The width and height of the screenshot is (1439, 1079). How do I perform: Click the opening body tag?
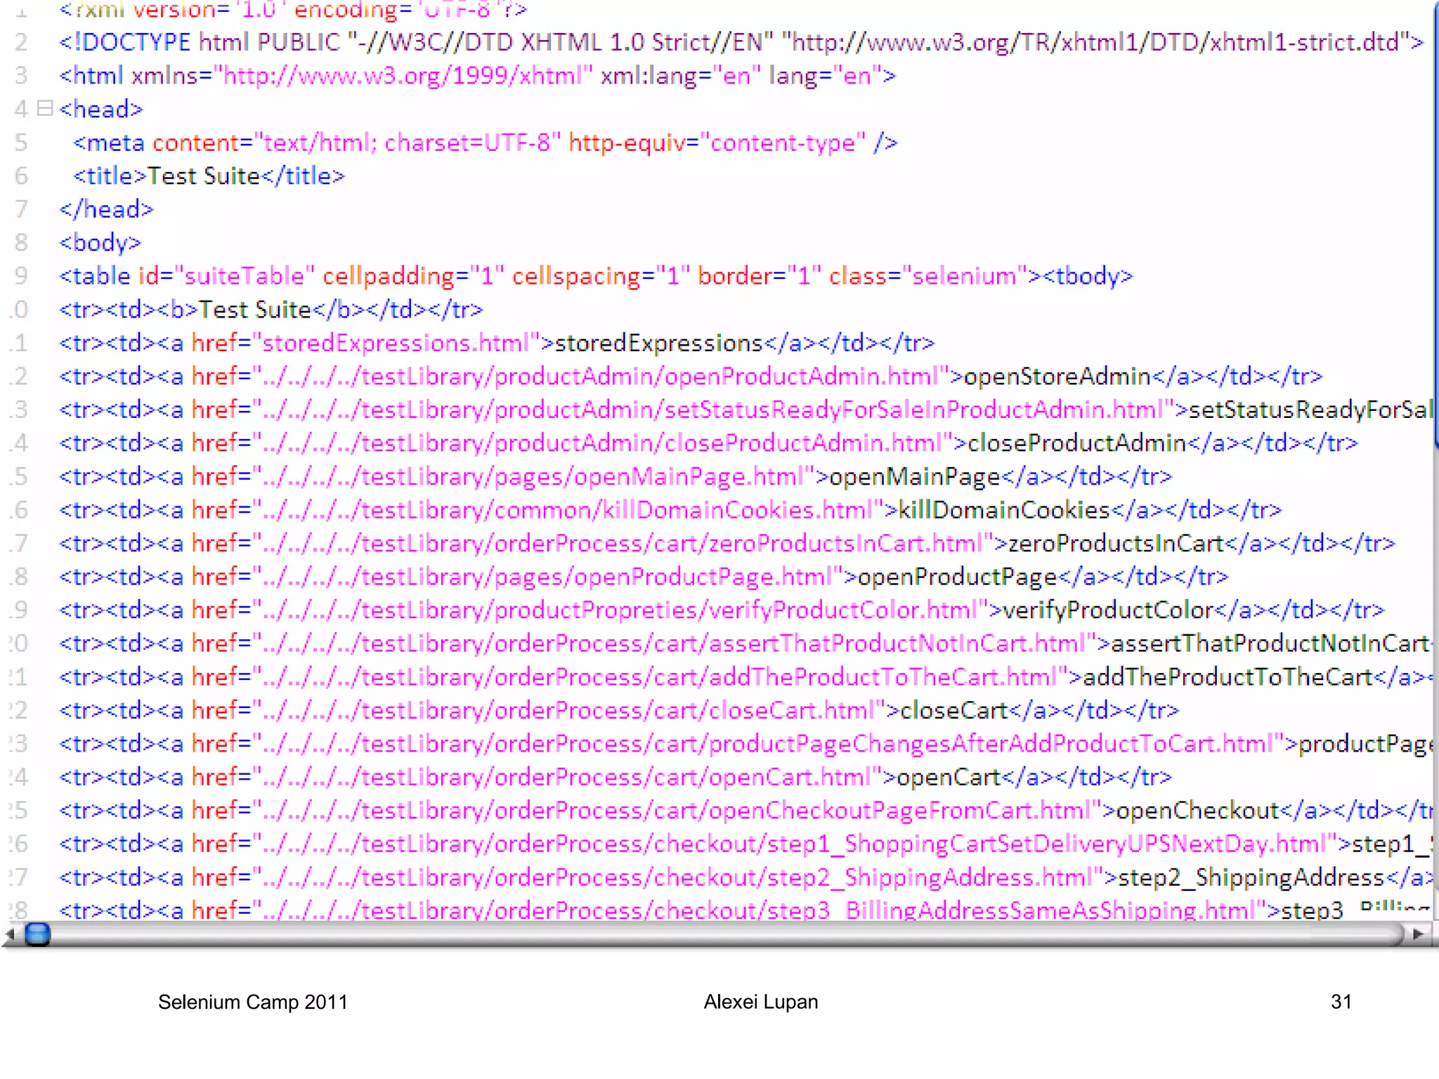(x=100, y=242)
